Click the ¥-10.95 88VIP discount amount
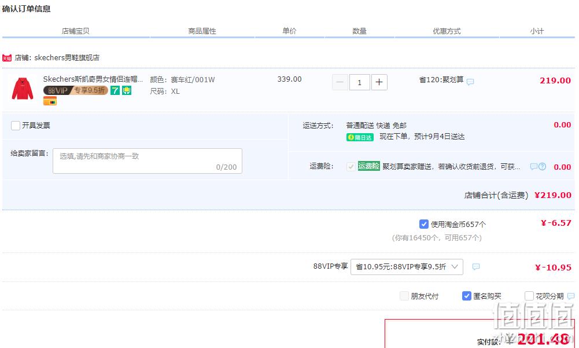The height and width of the screenshot is (348, 579). (x=553, y=268)
